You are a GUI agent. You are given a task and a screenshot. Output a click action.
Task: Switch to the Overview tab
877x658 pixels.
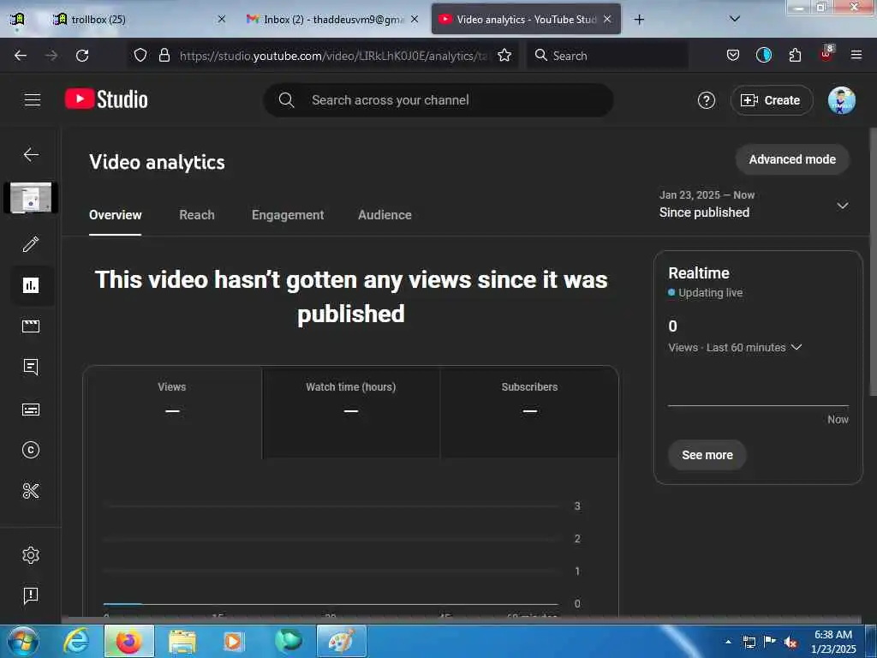click(x=116, y=215)
